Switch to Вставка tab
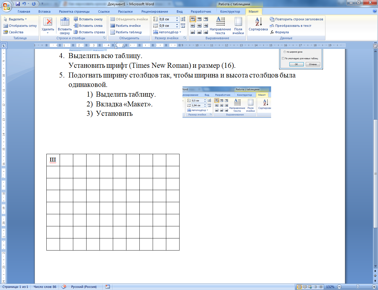The image size is (378, 290). (44, 11)
